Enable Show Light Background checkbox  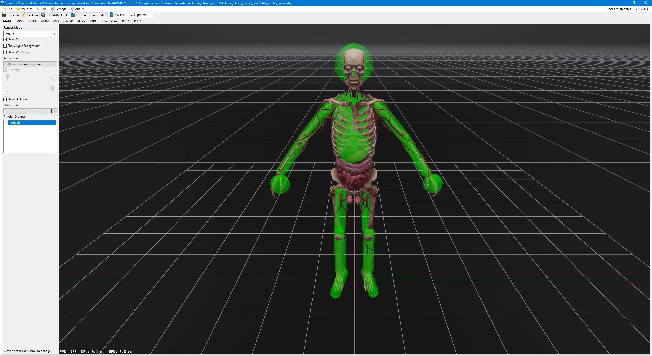tap(5, 46)
